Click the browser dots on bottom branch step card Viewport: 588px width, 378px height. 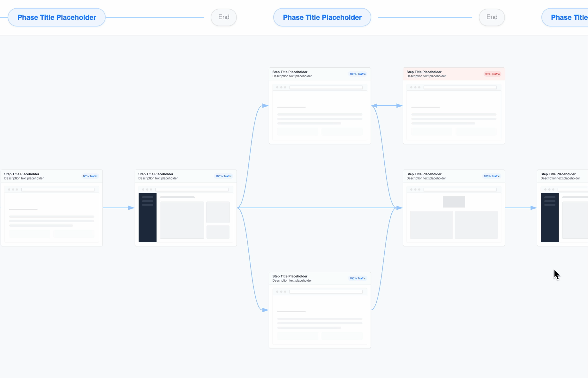281,291
